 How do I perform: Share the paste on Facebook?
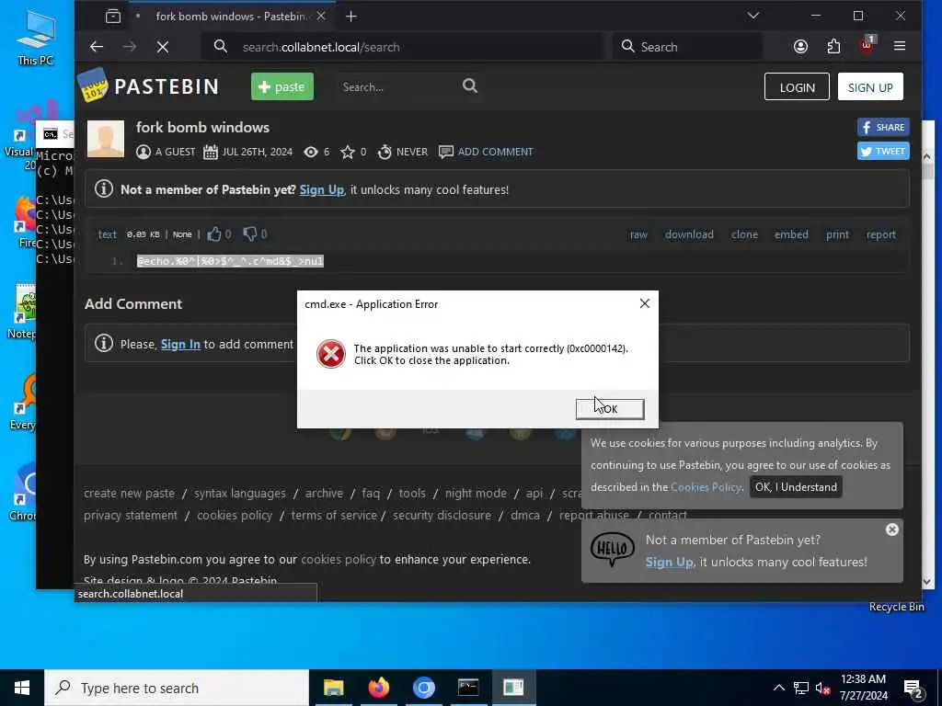pos(883,127)
